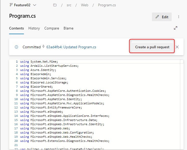Open the Blame tab

coord(68,28)
